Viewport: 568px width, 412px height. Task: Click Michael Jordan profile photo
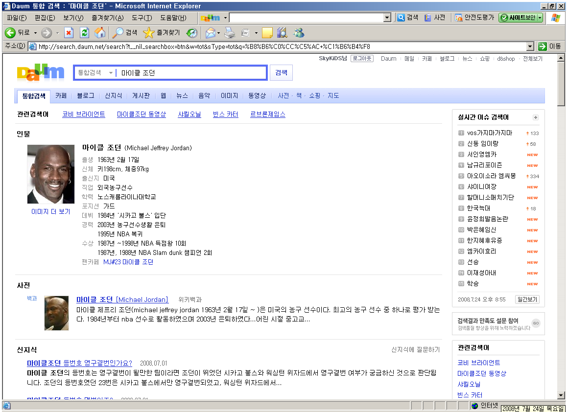(51, 174)
